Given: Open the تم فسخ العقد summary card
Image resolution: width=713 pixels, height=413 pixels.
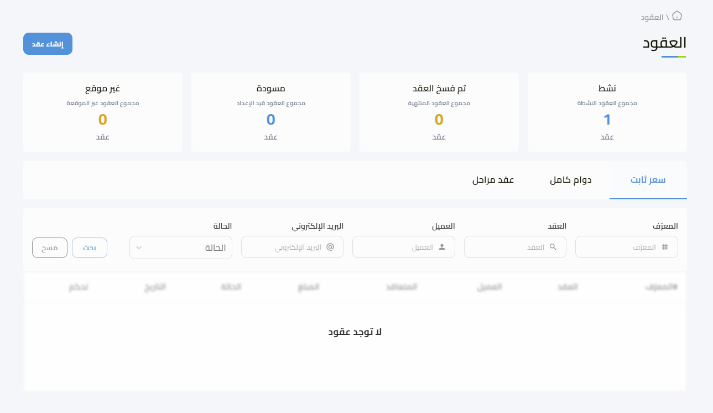Looking at the screenshot, I should (439, 112).
